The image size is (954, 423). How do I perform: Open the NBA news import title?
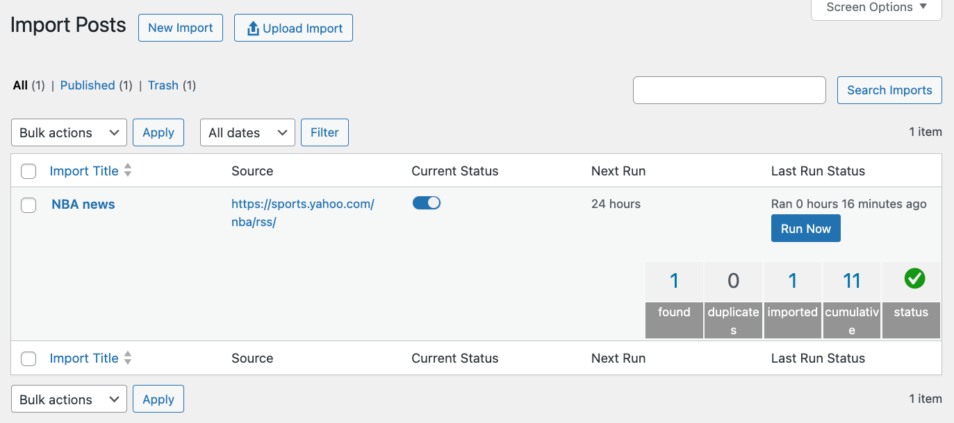click(83, 203)
